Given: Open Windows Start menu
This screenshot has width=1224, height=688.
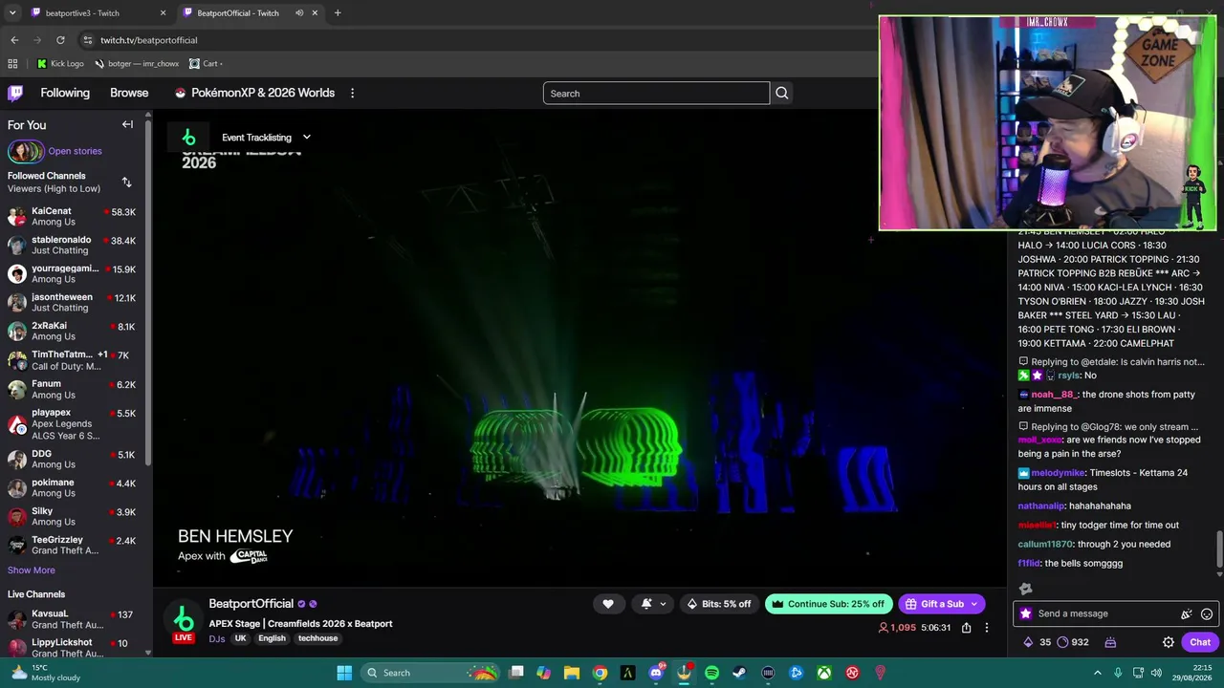Looking at the screenshot, I should point(344,673).
